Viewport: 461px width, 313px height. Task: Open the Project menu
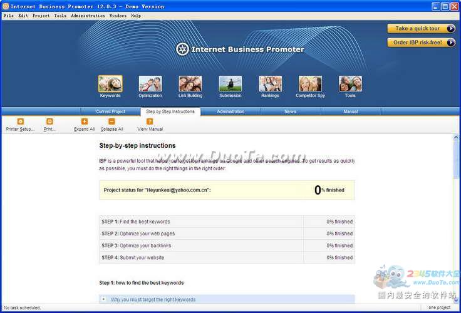click(41, 16)
